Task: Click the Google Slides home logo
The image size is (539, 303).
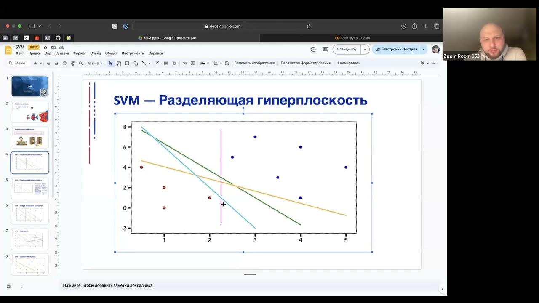Action: [8, 50]
